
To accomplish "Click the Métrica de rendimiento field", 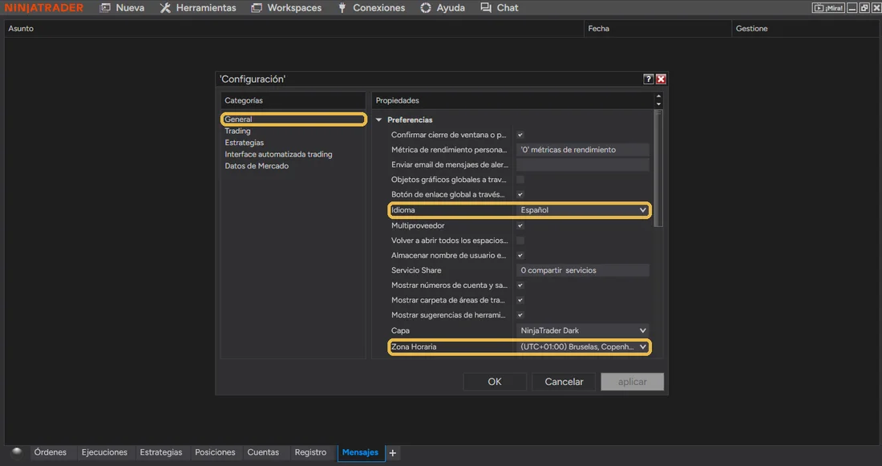I will 583,150.
